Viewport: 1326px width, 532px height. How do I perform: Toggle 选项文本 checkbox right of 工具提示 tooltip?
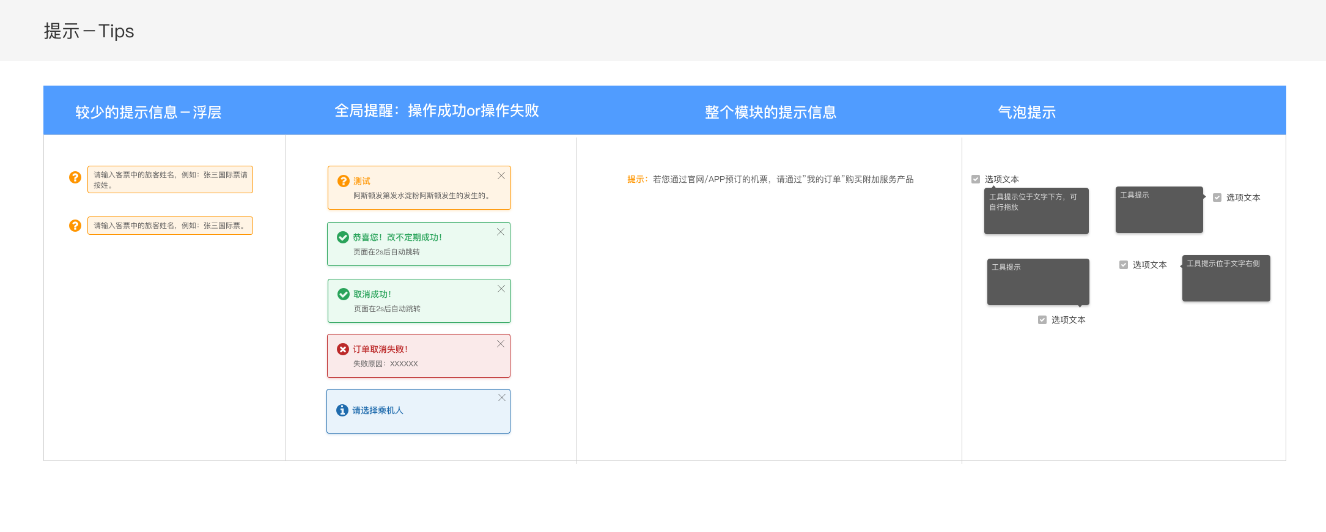click(1217, 198)
